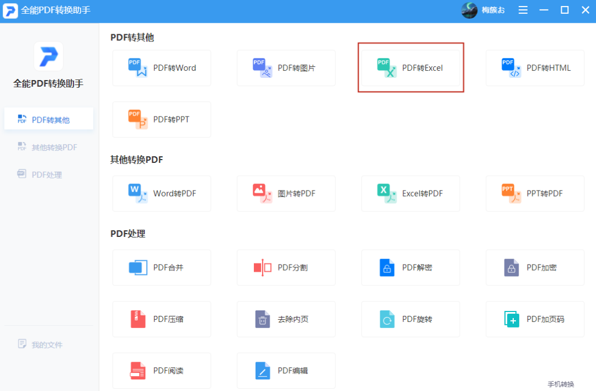This screenshot has width=596, height=391.
Task: Switch to the 其他转换PDF sidebar tab
Action: point(49,147)
